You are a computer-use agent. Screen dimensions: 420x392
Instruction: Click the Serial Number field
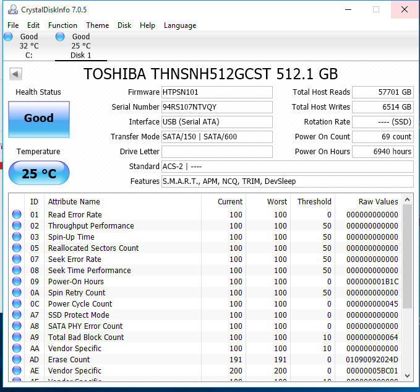click(216, 107)
